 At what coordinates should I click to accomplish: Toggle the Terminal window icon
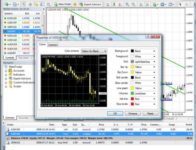[x=42, y=5]
